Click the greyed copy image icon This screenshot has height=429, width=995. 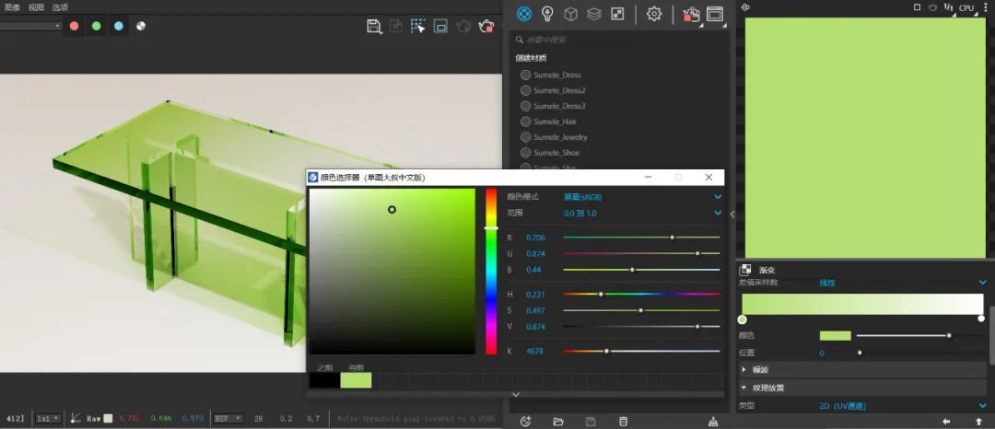coord(396,26)
